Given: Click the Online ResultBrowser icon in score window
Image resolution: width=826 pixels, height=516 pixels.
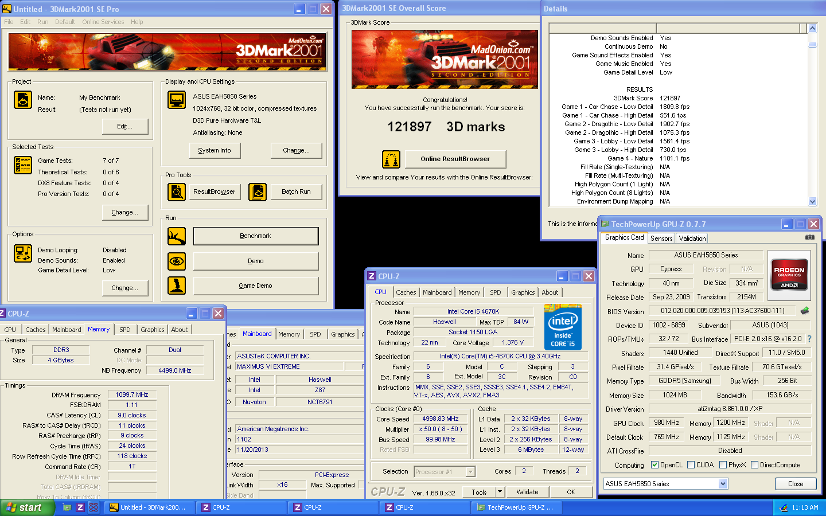Looking at the screenshot, I should (x=391, y=159).
